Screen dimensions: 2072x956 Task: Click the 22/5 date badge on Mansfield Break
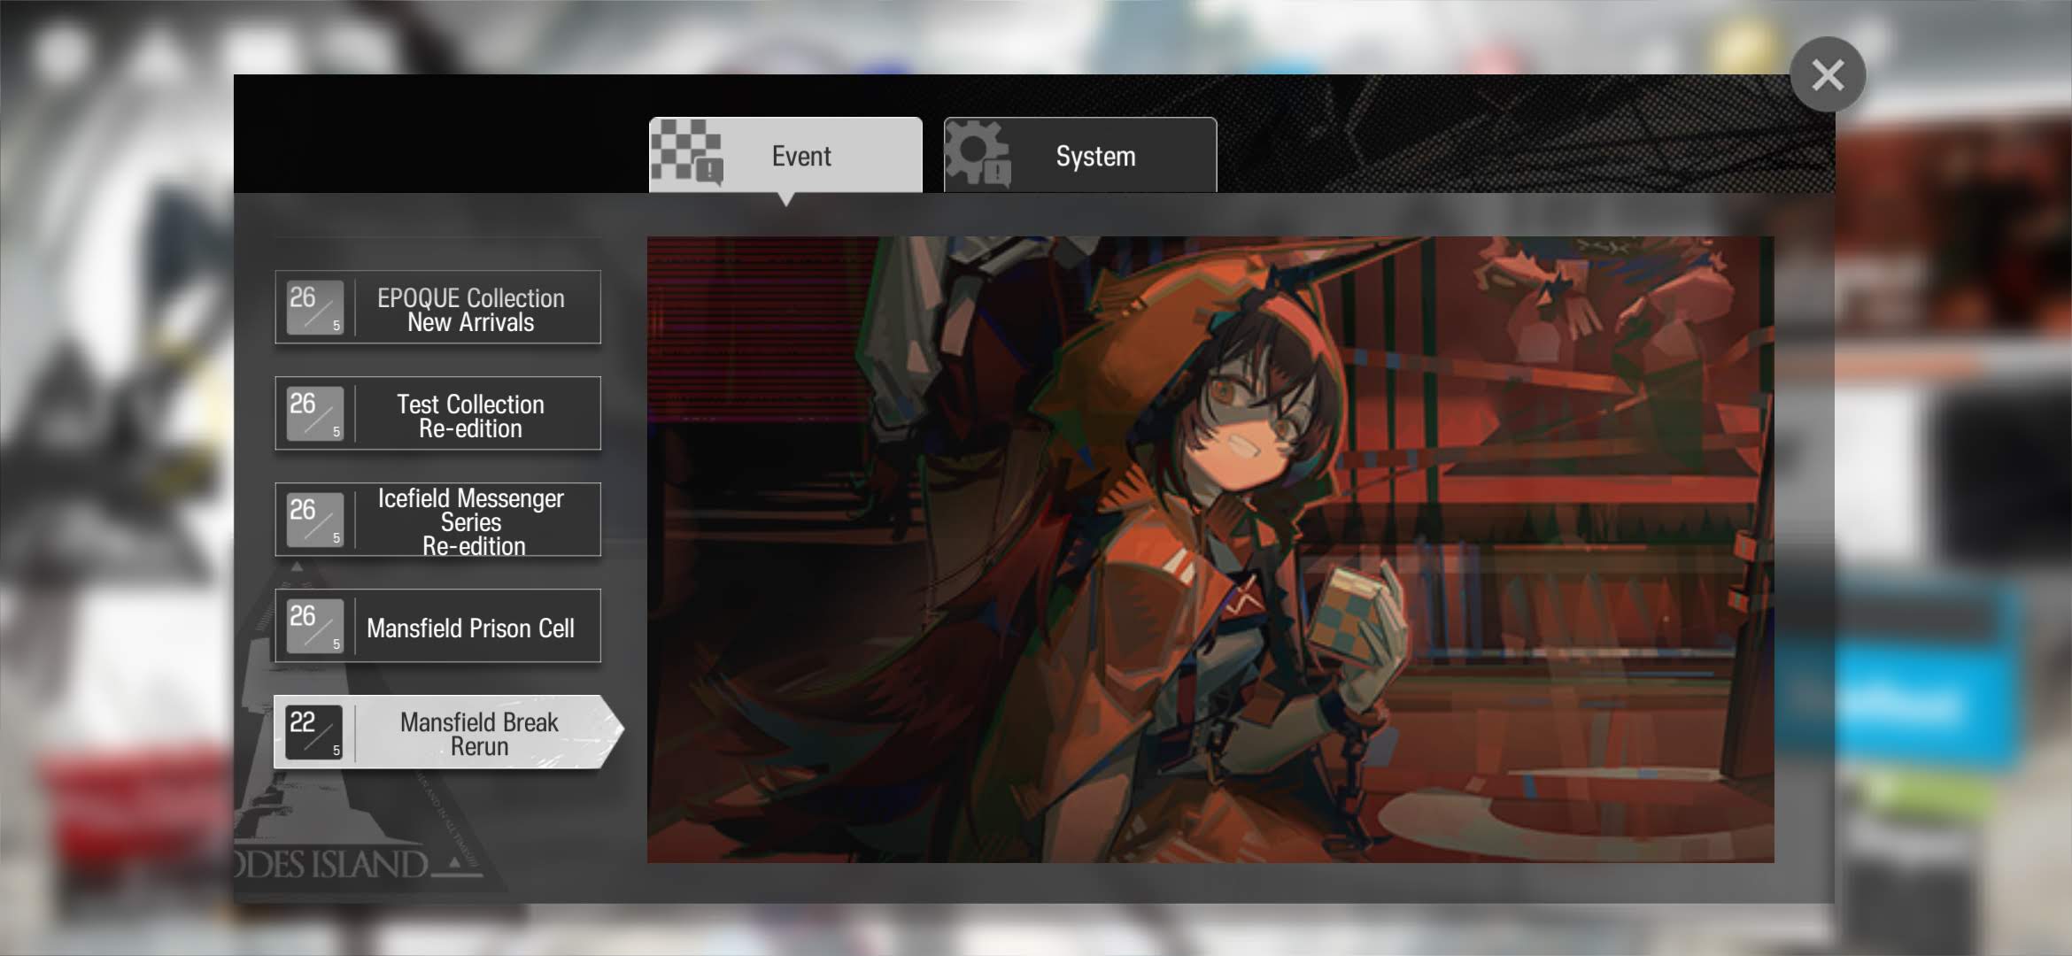(314, 733)
